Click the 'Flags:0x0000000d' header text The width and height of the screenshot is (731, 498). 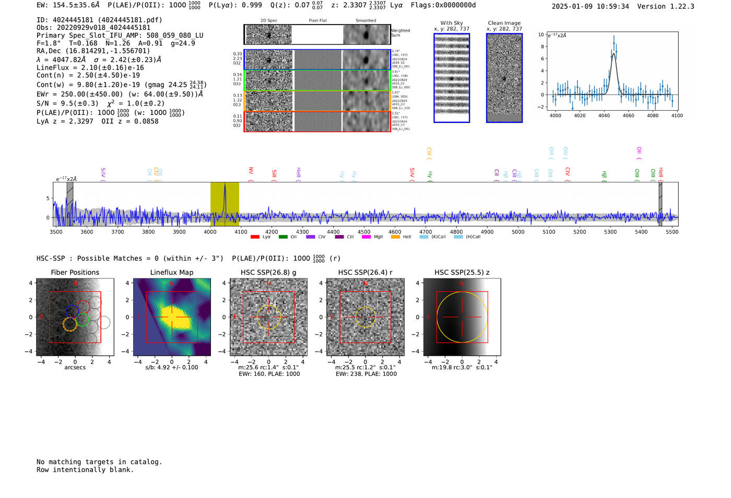coord(443,5)
